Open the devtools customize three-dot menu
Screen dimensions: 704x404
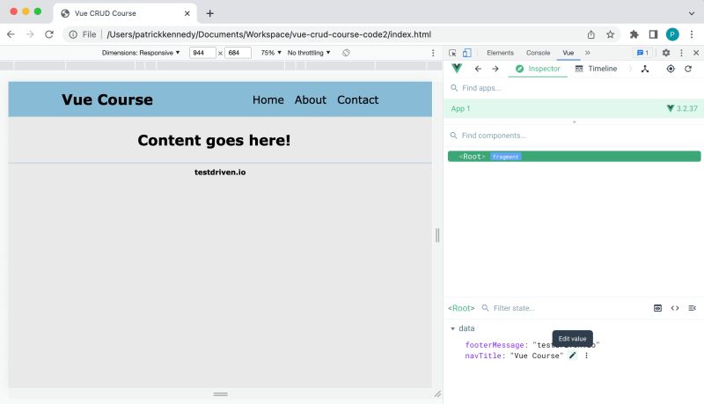pyautogui.click(x=681, y=53)
